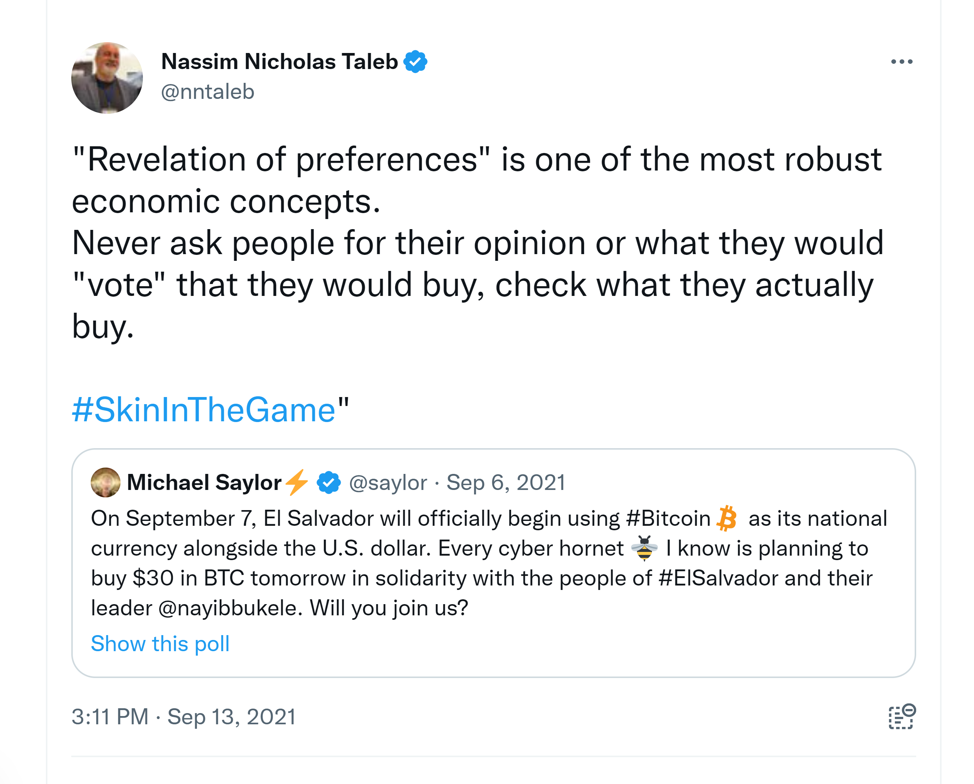Click Nassim Taleb's verified badge
The width and height of the screenshot is (974, 784).
(x=415, y=62)
